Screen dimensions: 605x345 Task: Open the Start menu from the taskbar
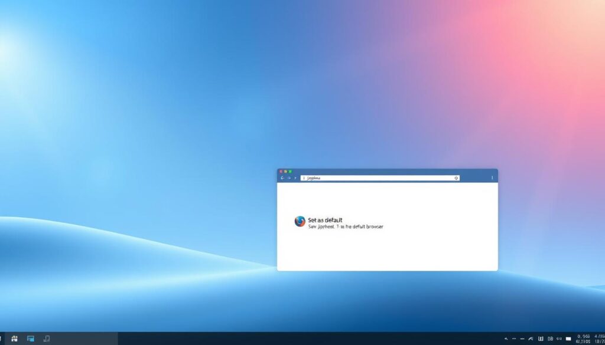[x=2, y=339]
